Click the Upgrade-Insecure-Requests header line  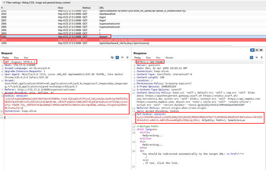25,71
